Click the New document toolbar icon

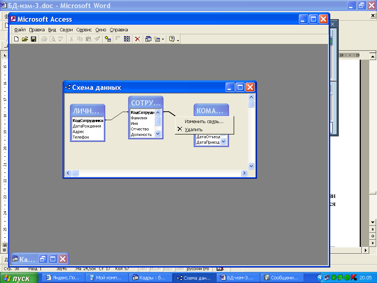[16, 39]
